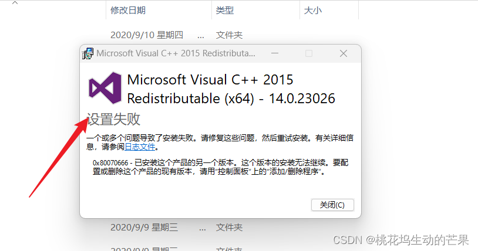
Task: Click the 设置失败 heading
Action: (113, 119)
